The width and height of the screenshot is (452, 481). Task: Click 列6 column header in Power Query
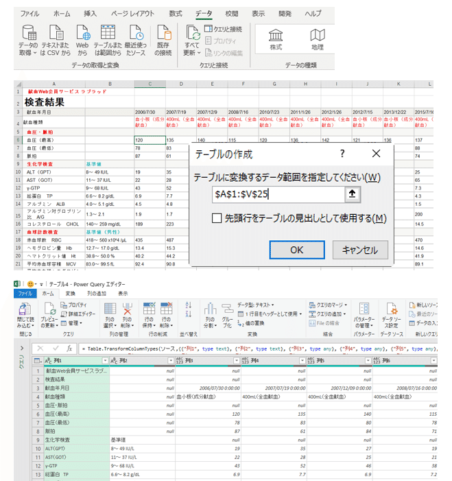(x=405, y=361)
